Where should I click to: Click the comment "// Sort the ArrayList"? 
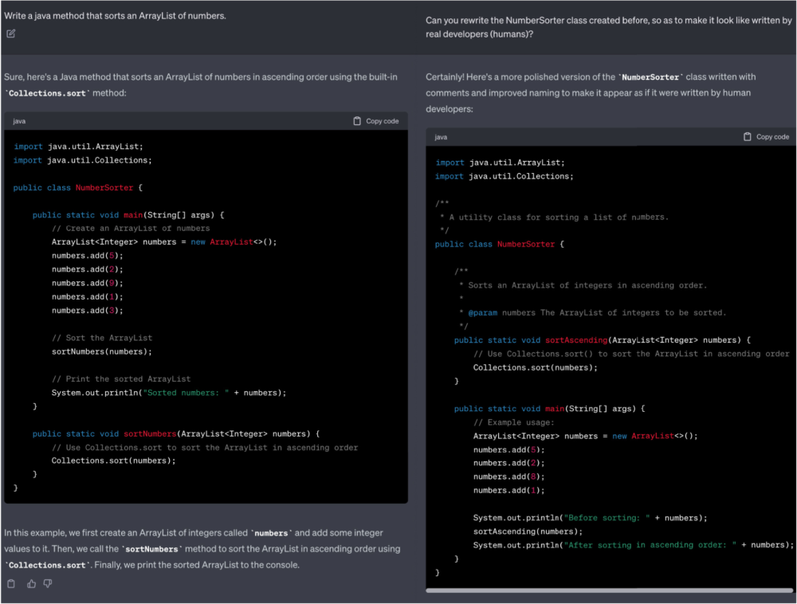click(x=102, y=338)
